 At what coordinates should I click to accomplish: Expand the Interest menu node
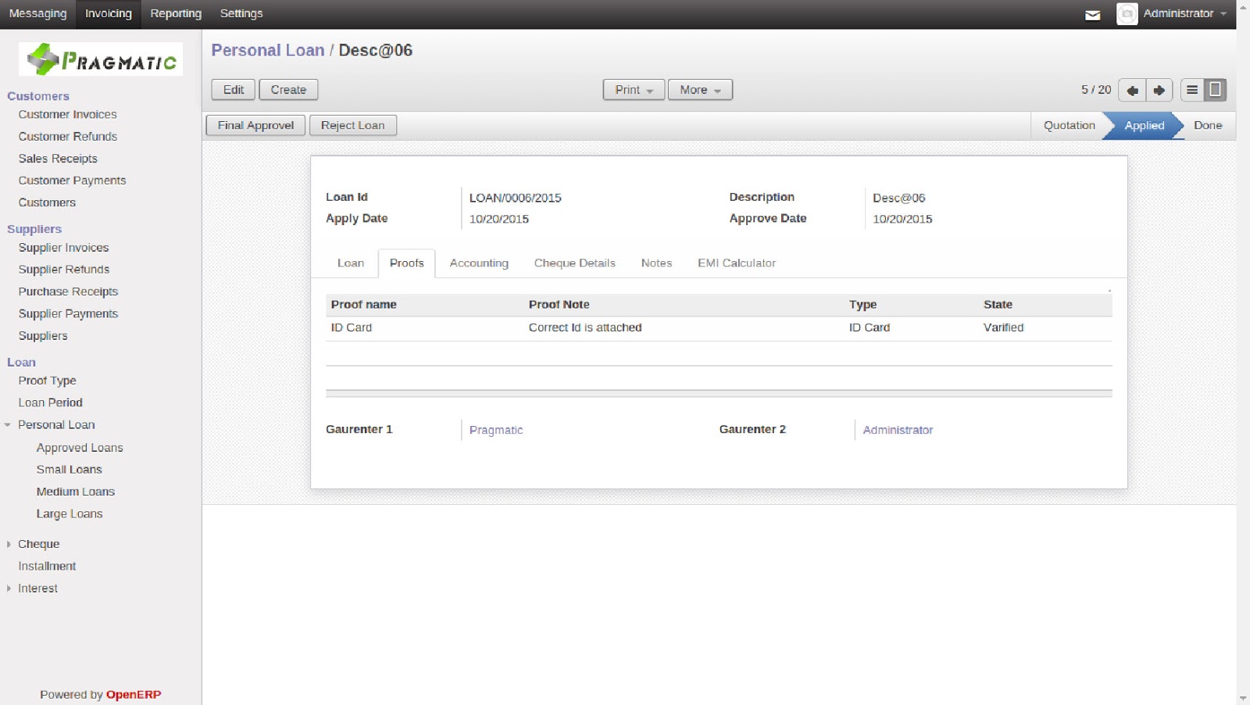pos(8,589)
